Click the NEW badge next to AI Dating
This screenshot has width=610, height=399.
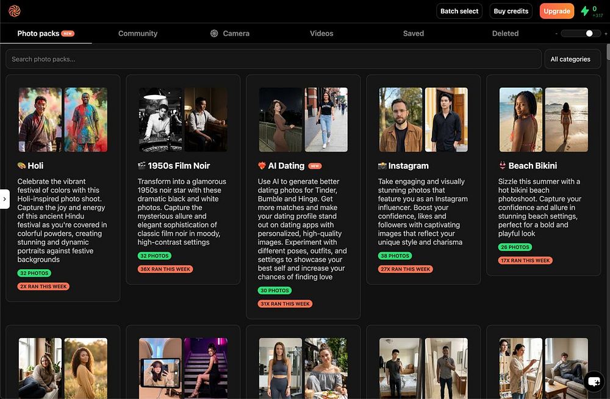click(315, 166)
